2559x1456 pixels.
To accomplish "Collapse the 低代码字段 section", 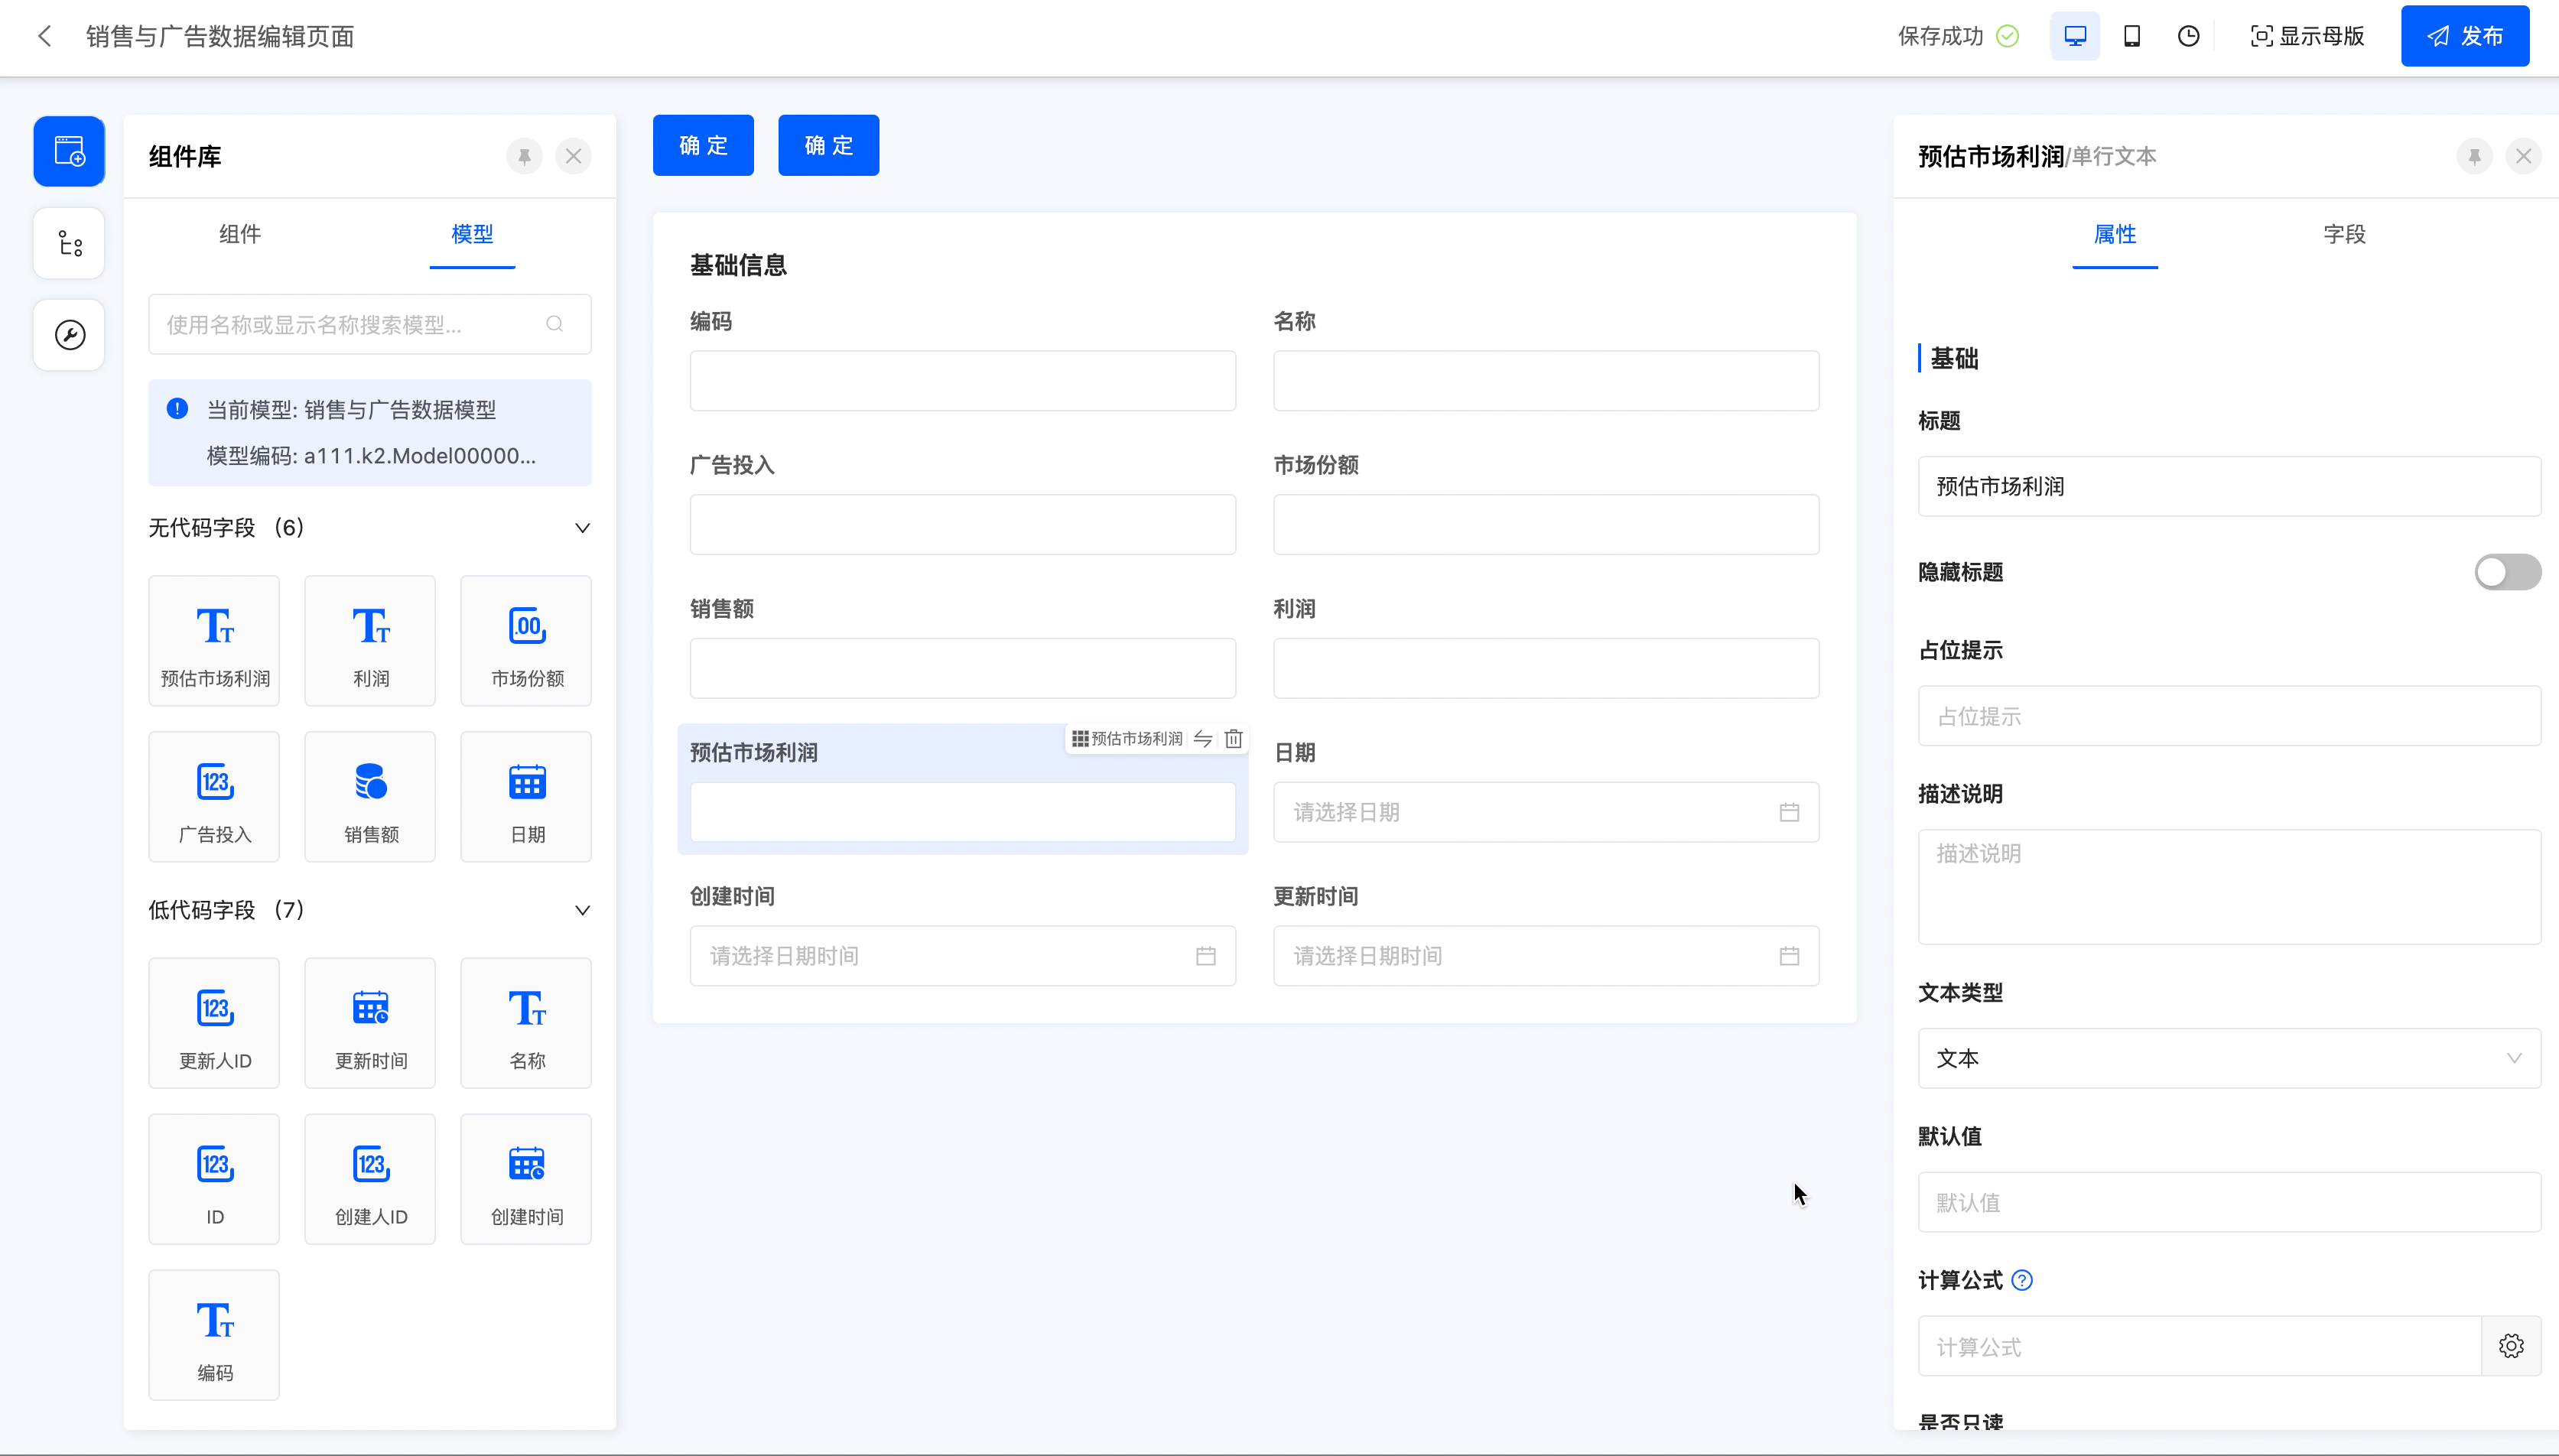I will (x=582, y=910).
